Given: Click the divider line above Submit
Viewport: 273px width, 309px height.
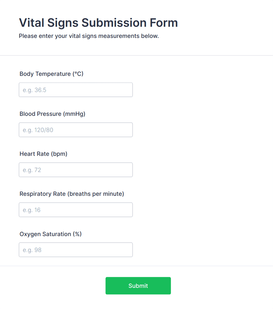Looking at the screenshot, I should coord(136,266).
